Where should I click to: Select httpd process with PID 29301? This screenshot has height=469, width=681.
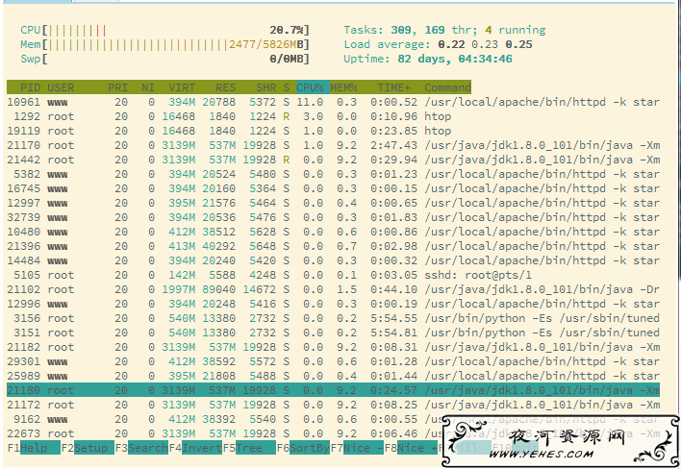(333, 361)
